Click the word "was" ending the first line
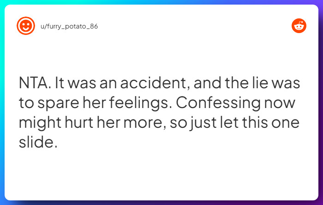Viewport: 323px width, 205px height. [288, 84]
